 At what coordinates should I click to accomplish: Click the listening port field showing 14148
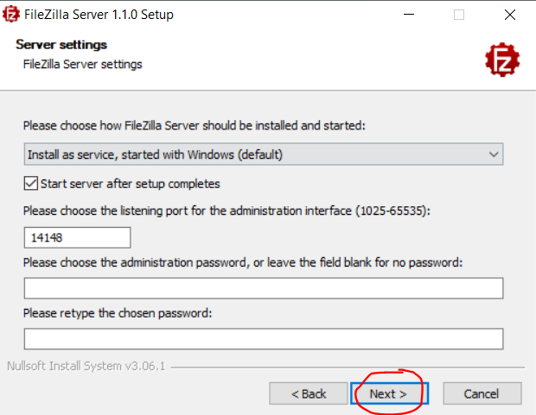77,237
